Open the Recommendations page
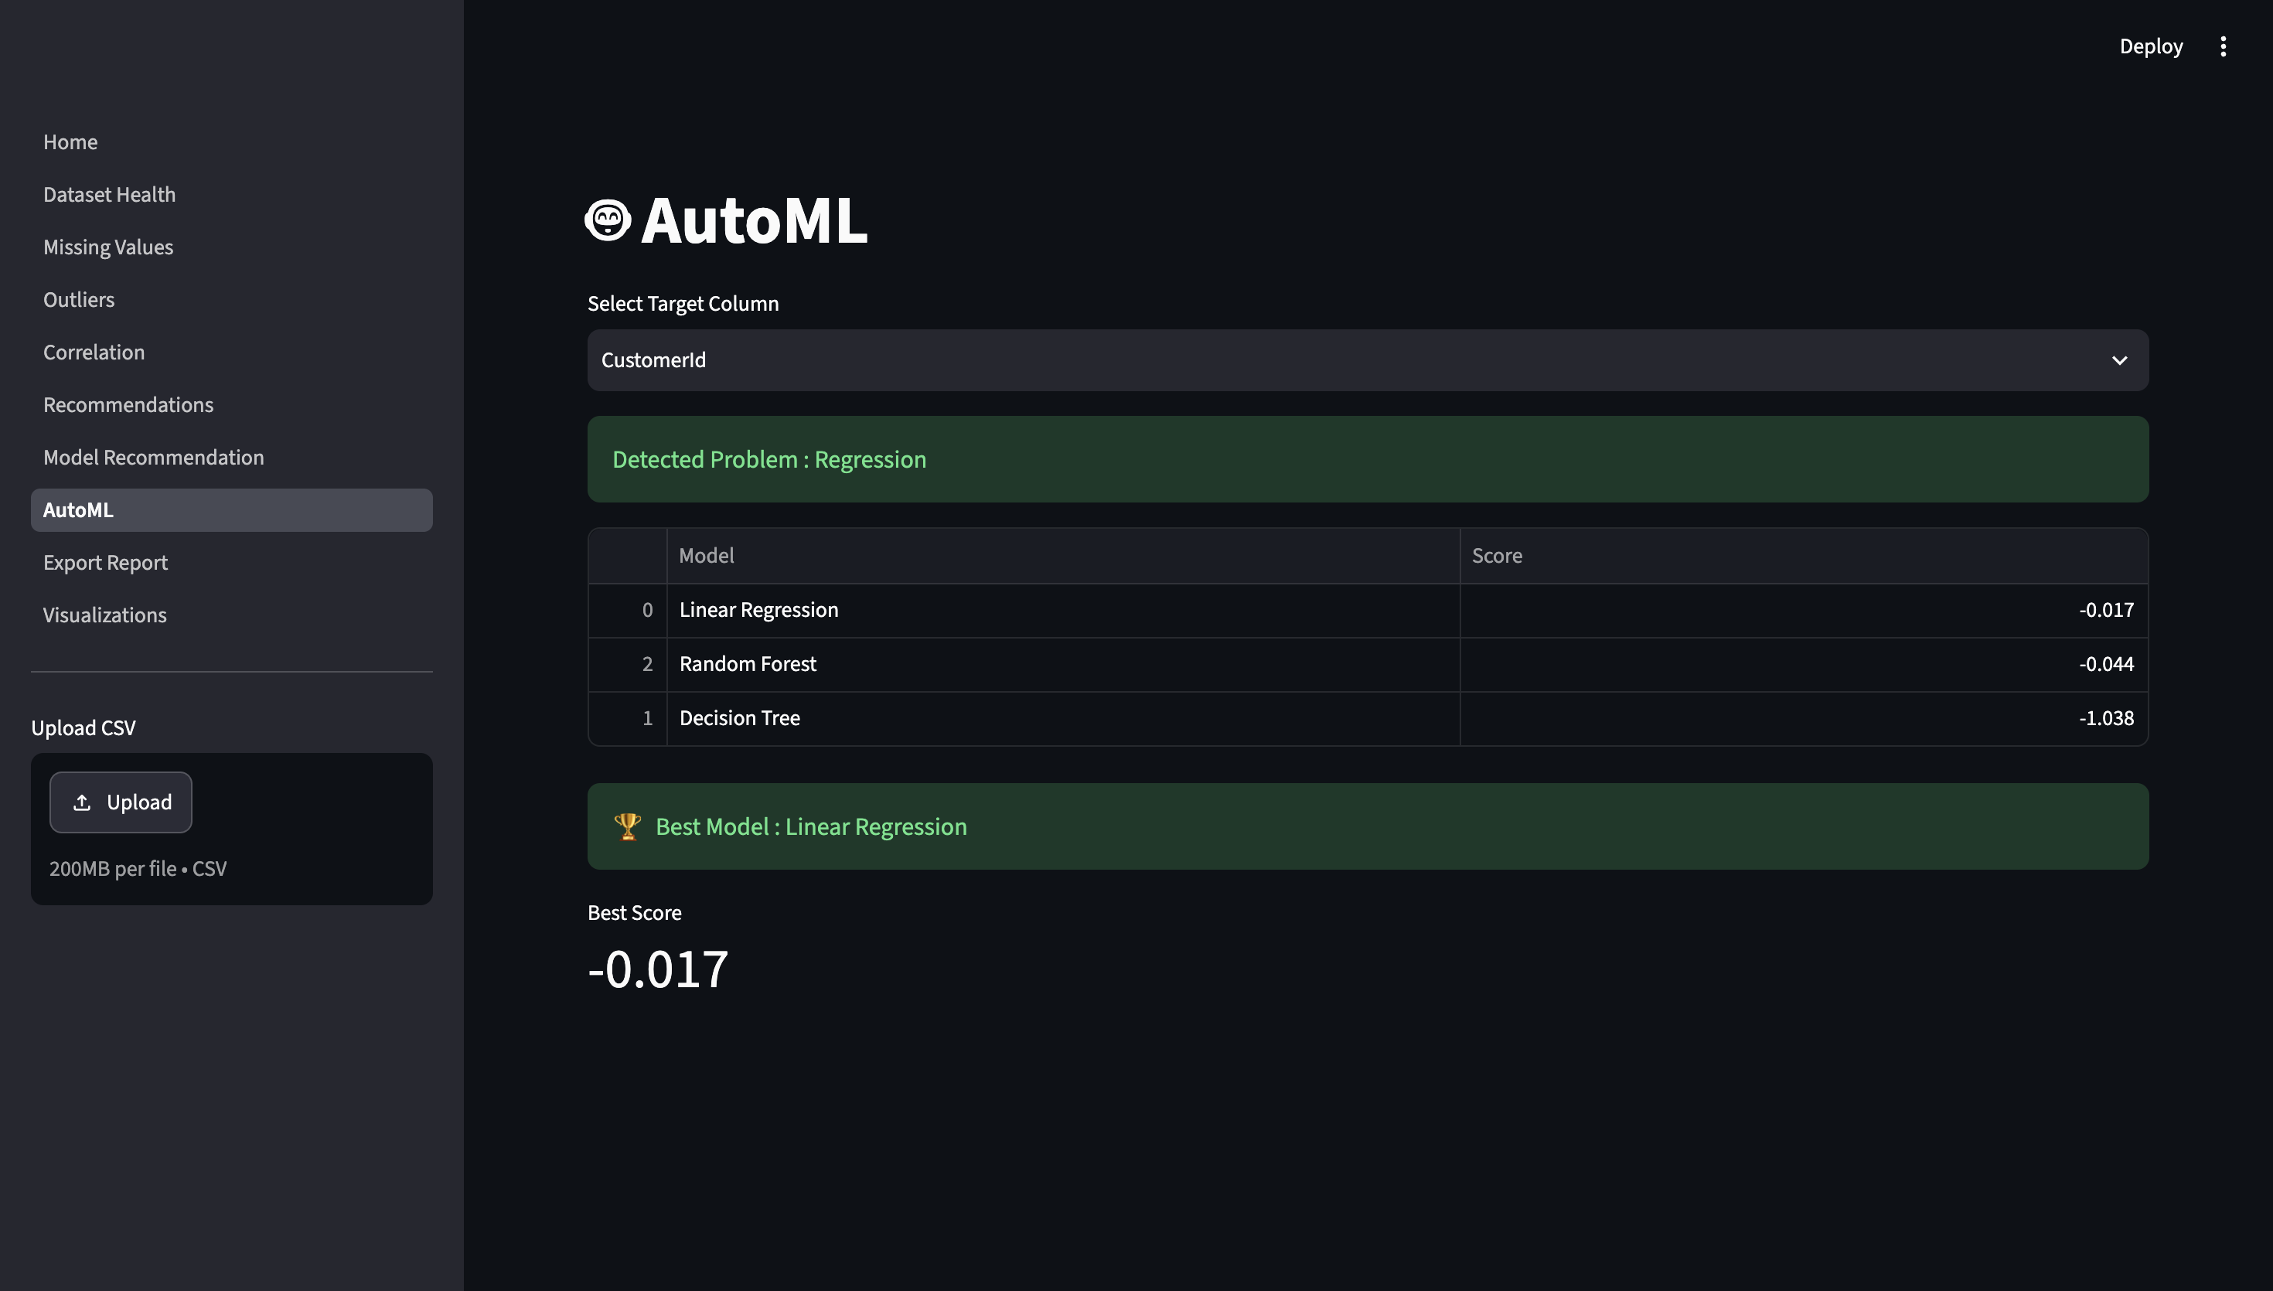This screenshot has height=1291, width=2273. [x=128, y=404]
